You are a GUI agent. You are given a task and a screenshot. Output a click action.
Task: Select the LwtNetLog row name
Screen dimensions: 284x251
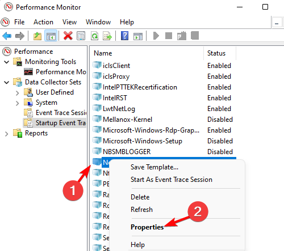(119, 109)
